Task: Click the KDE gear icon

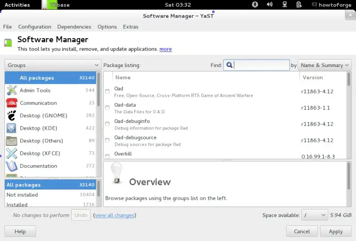Action: pyautogui.click(x=12, y=128)
